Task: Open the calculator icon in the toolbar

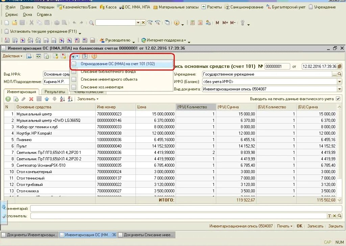Action: (192, 23)
